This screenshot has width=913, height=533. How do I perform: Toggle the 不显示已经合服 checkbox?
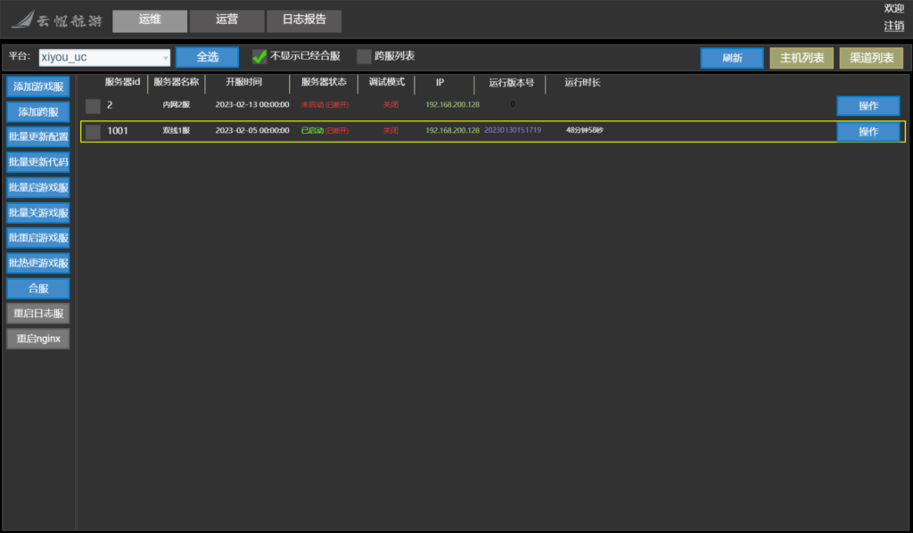pyautogui.click(x=260, y=57)
